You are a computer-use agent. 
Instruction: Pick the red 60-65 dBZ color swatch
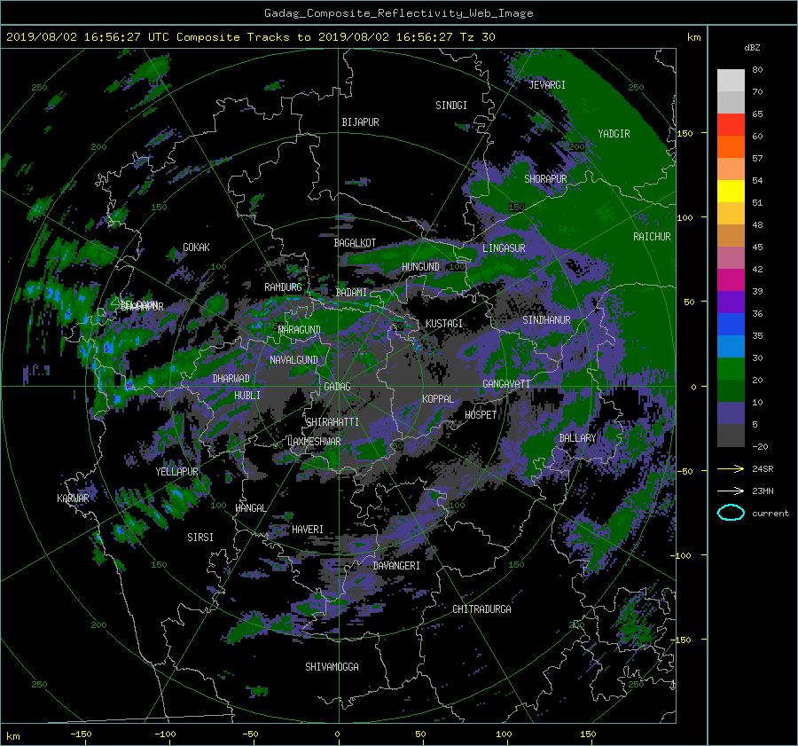click(731, 125)
